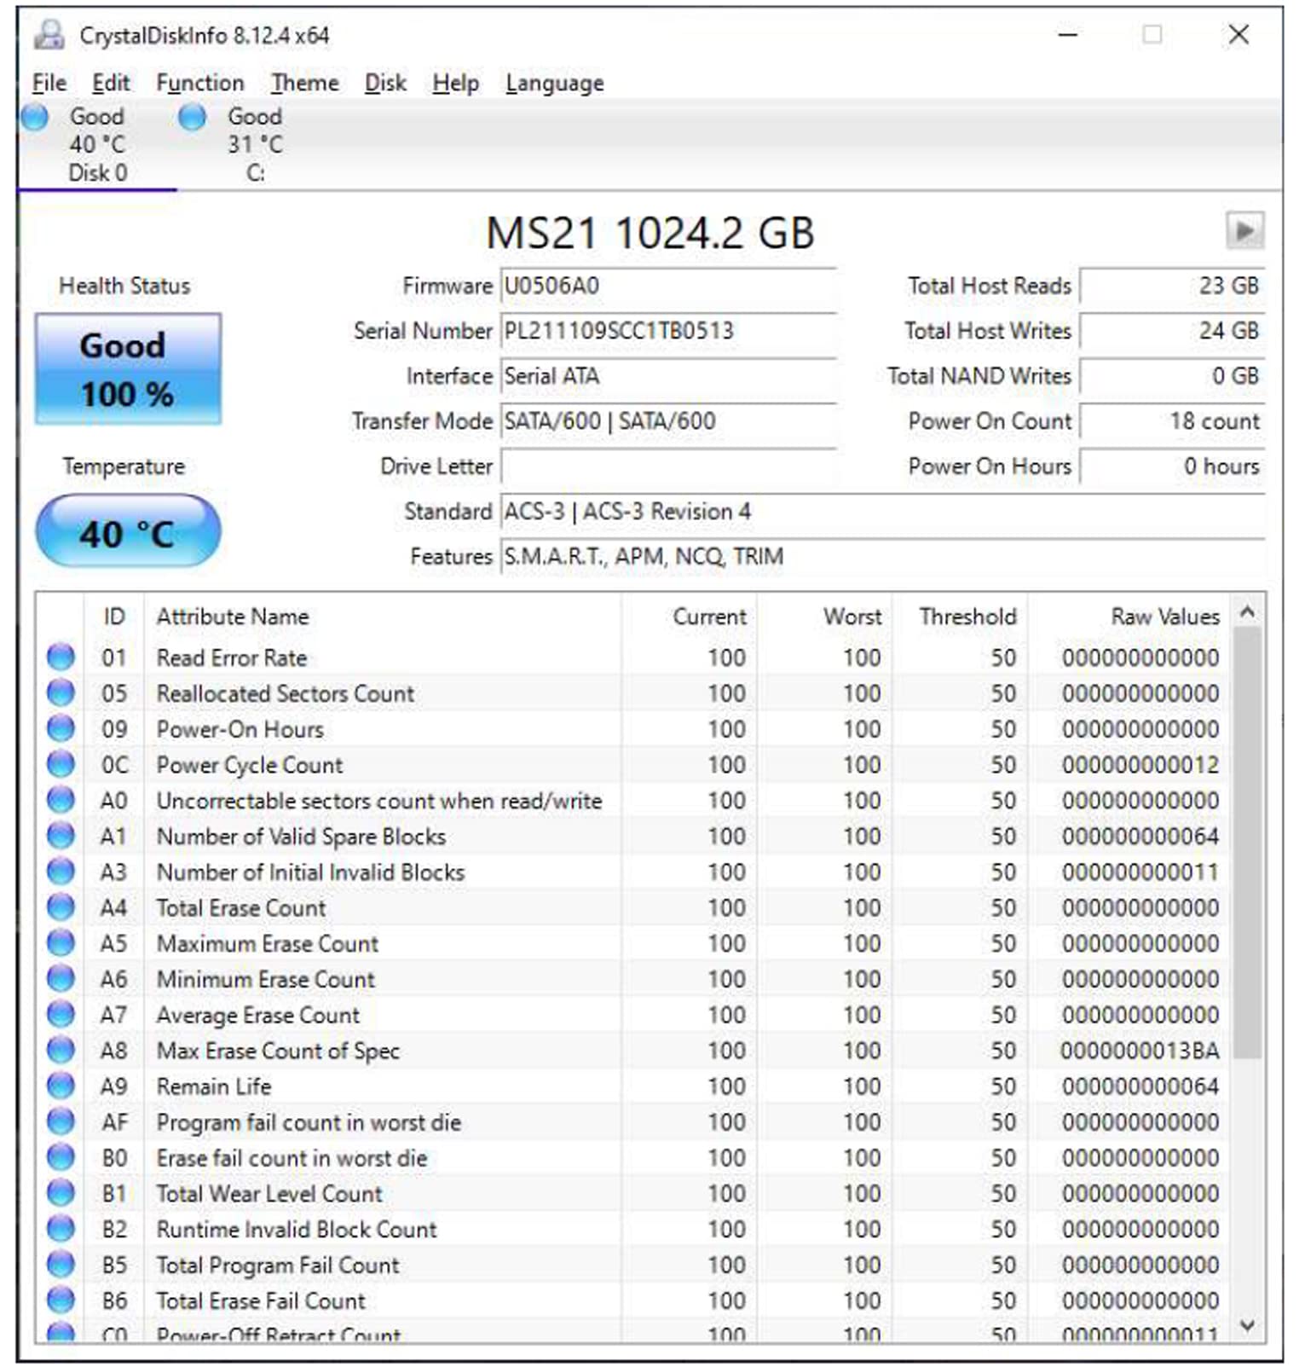This screenshot has height=1367, width=1305.
Task: Click the Serial Number field
Action: tap(667, 331)
